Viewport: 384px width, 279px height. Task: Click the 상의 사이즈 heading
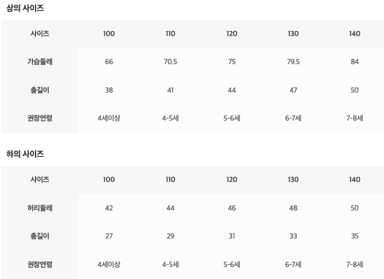coord(25,8)
